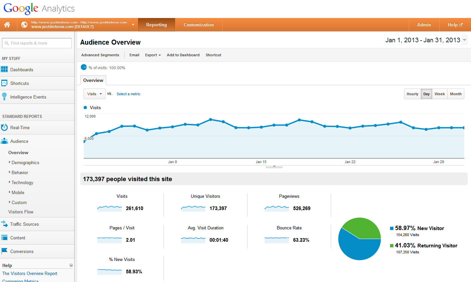471x282 pixels.
Task: Open the Visits metric dropdown
Action: pyautogui.click(x=95, y=94)
